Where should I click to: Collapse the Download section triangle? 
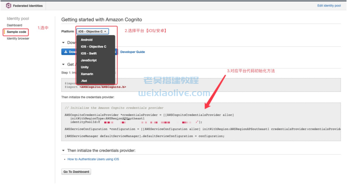pyautogui.click(x=63, y=43)
